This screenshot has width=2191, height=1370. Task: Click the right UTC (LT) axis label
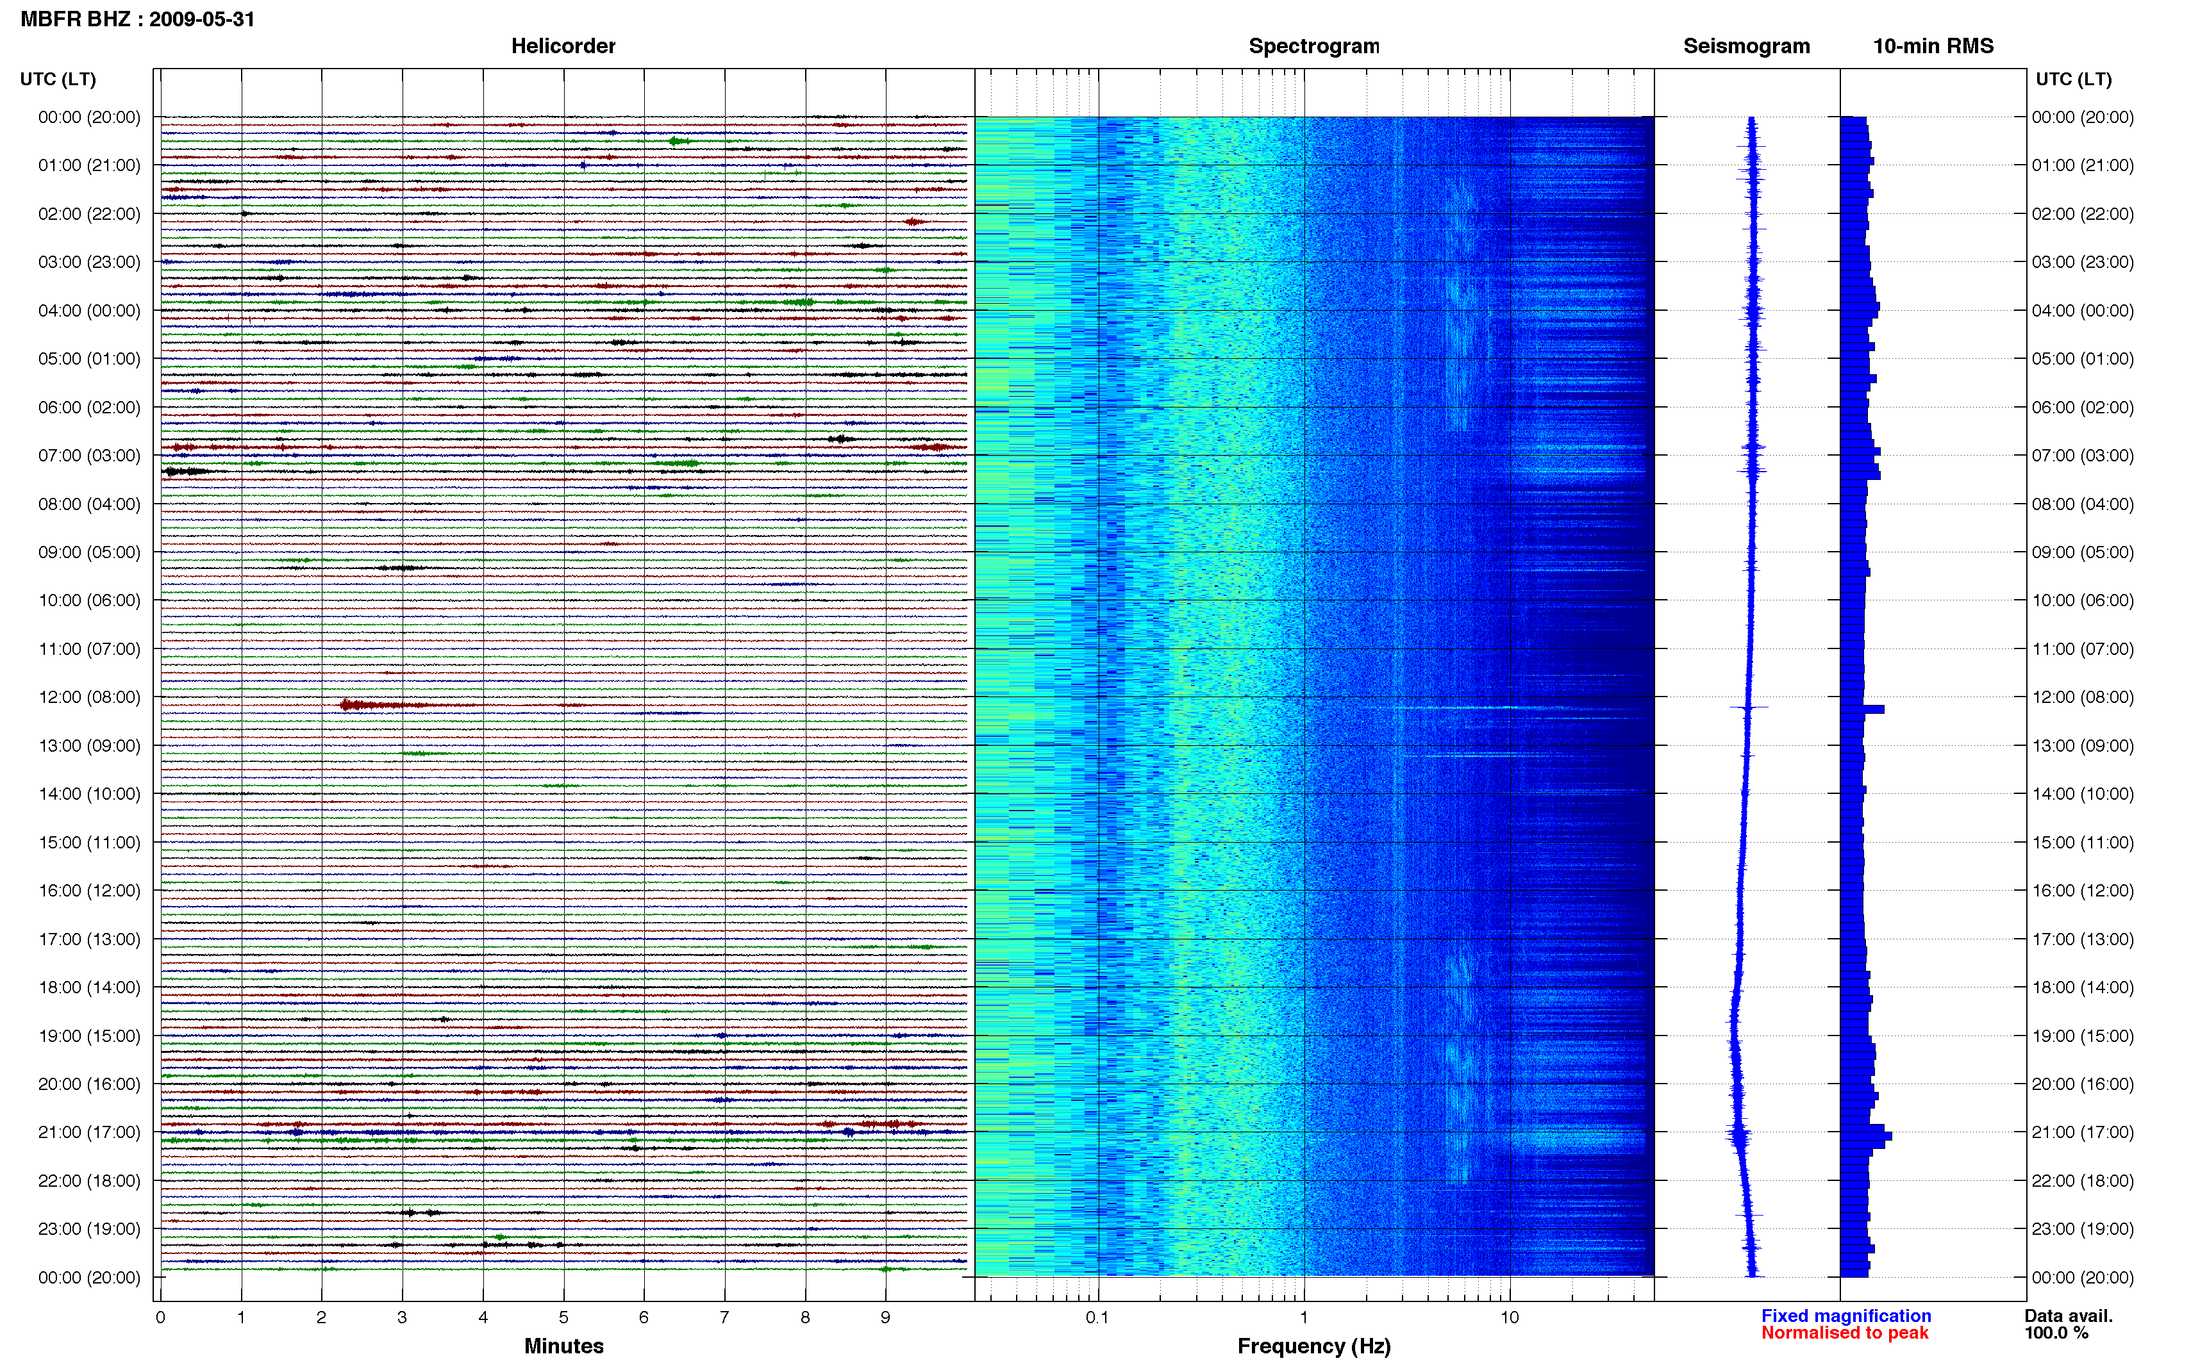click(2073, 79)
